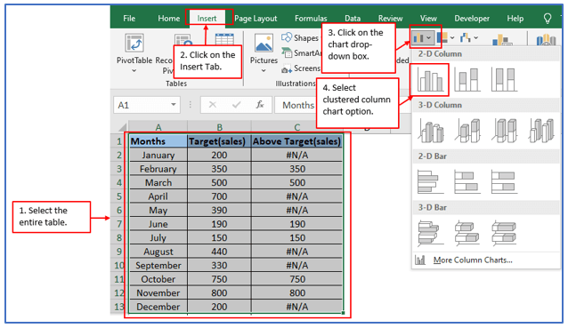This screenshot has height=328, width=568.
Task: Expand the PivotTable dropdown chevron
Action: pyautogui.click(x=134, y=70)
